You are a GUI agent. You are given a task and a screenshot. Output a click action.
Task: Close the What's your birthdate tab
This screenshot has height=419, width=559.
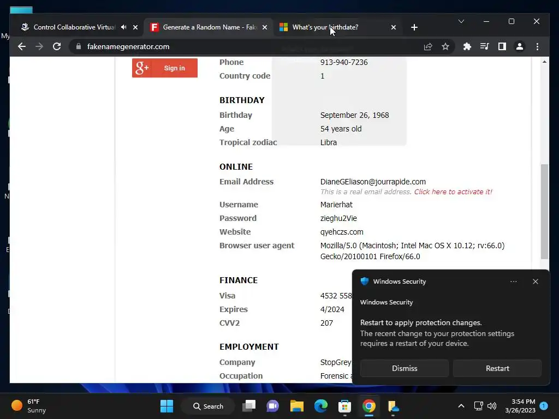click(x=394, y=27)
